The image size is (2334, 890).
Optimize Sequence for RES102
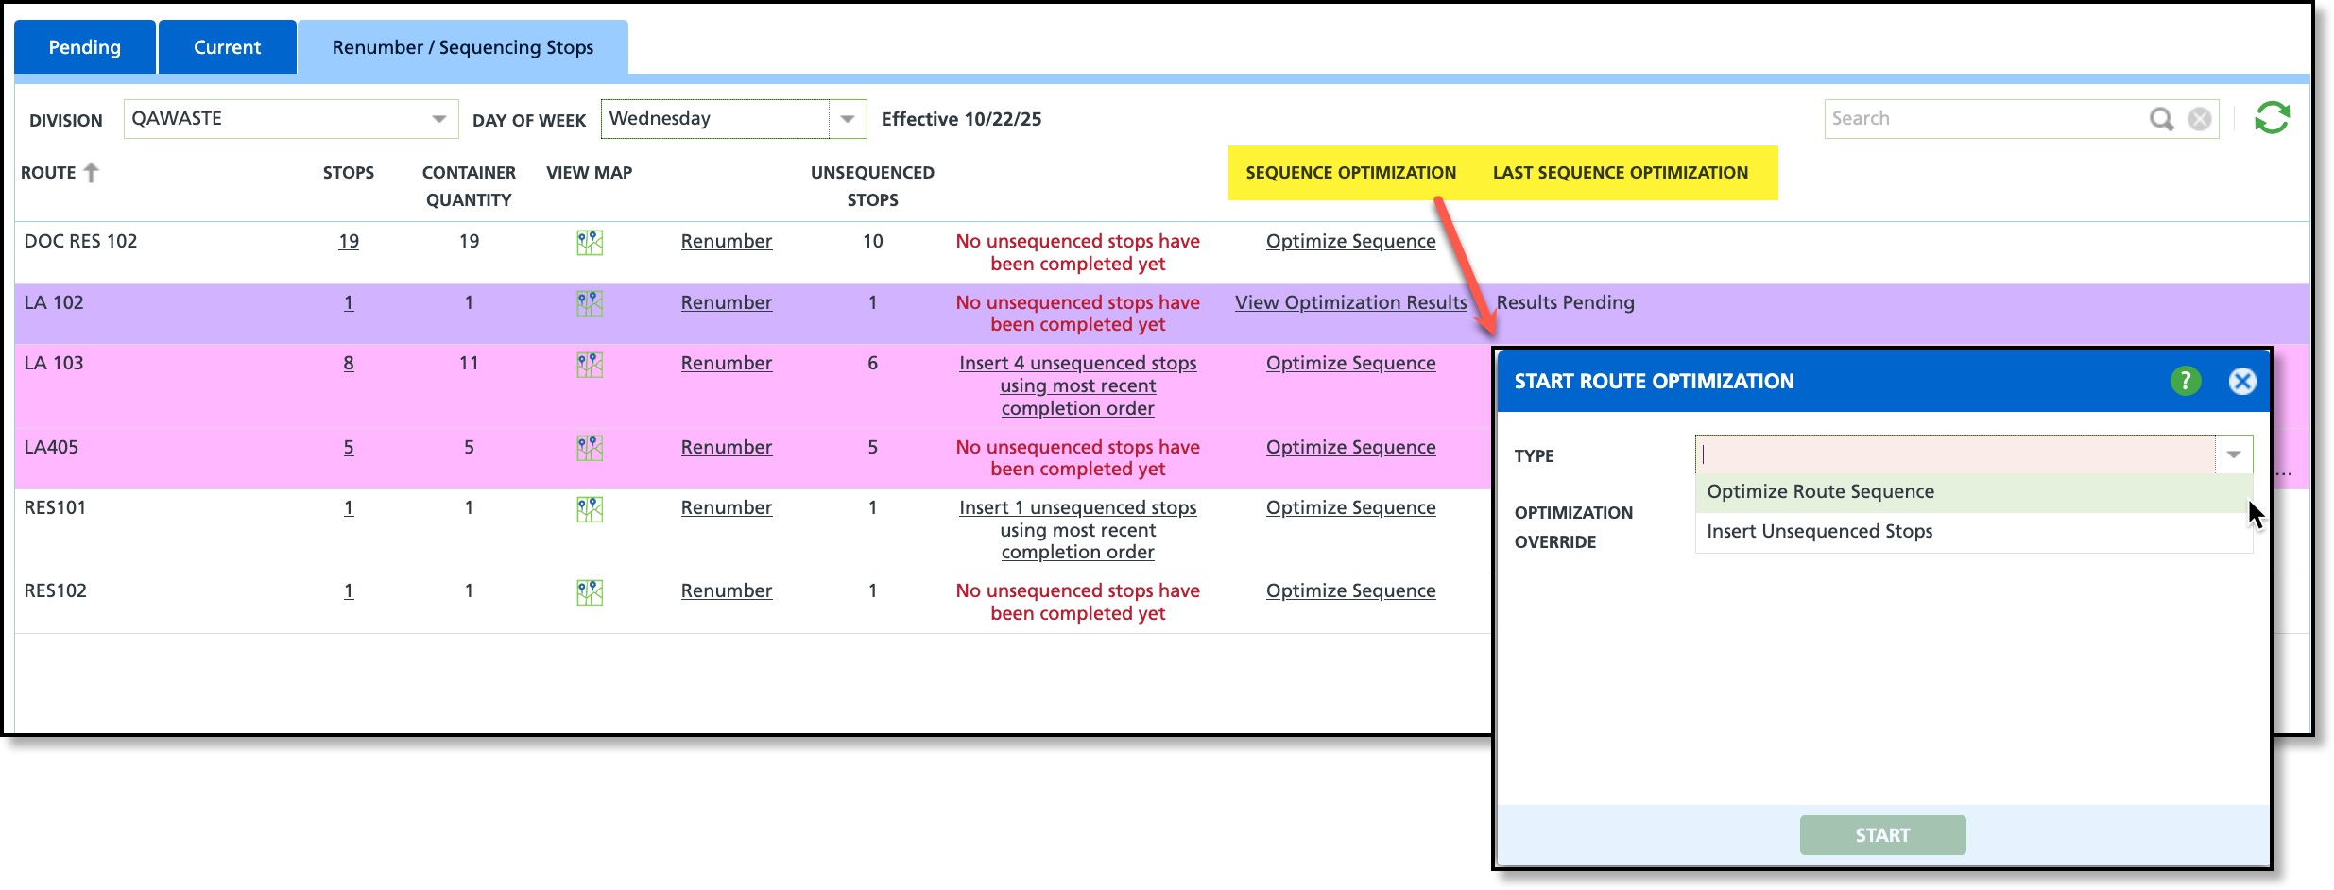1351,590
